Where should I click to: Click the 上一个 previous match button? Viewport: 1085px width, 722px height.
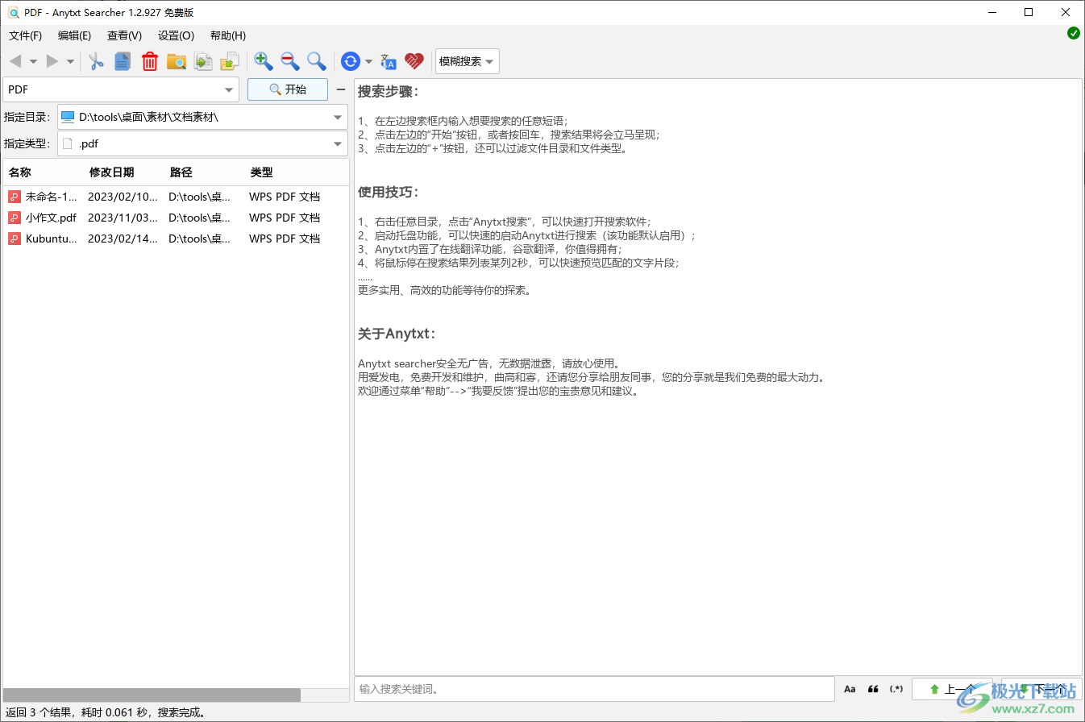tap(952, 689)
